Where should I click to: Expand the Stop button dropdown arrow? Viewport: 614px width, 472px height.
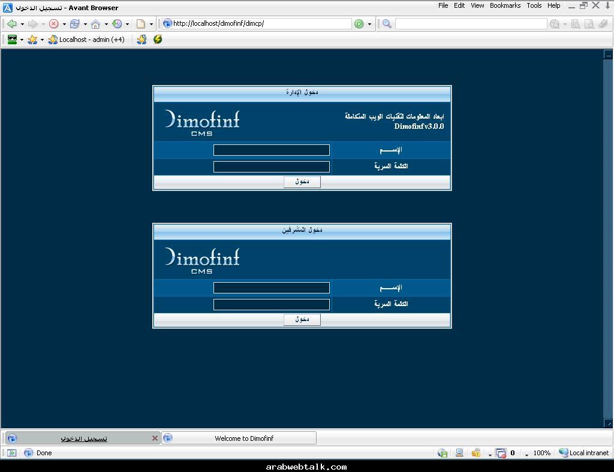pos(64,24)
